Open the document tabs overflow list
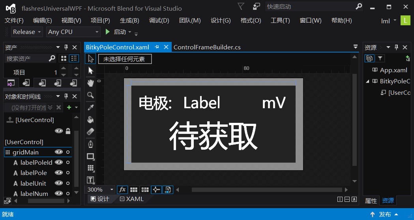The height and width of the screenshot is (220, 414). 356,47
